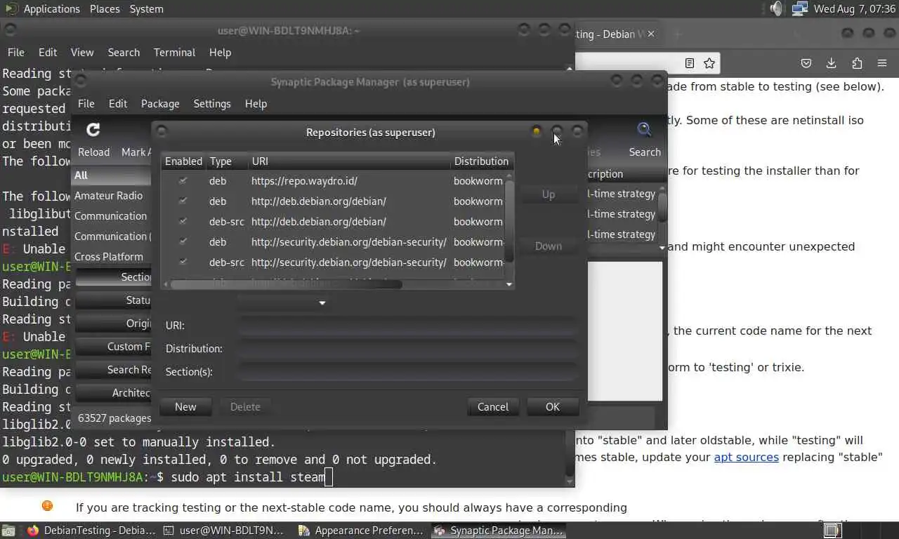The height and width of the screenshot is (539, 899).
Task: Open the Firefox hamburger application menu
Action: tap(882, 63)
